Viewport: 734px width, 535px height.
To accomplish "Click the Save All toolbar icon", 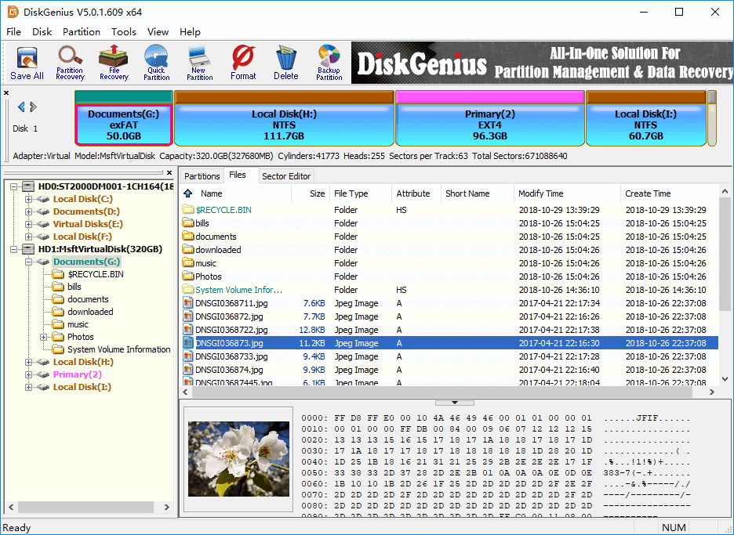I will click(x=27, y=63).
